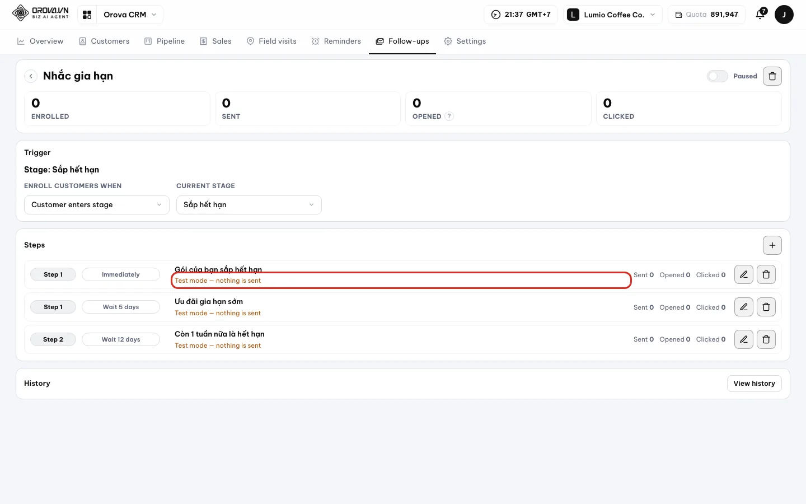Click the Quota 891,947 indicator
Viewport: 806px width, 504px height.
coord(706,15)
